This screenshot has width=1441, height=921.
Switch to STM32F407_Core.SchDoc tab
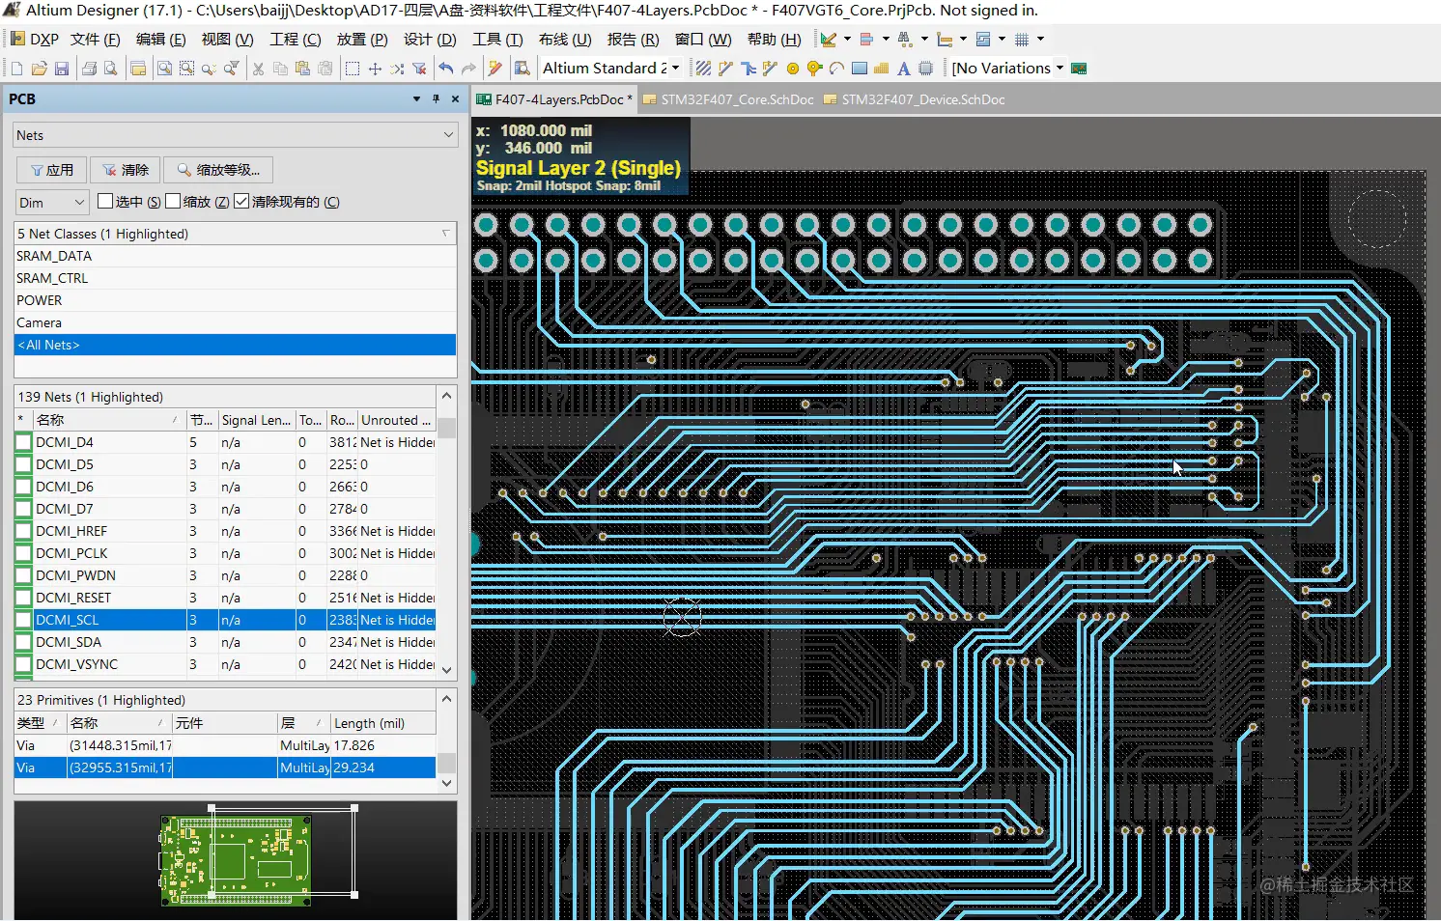coord(736,99)
